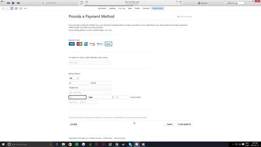Click the Cortana 'Ask me anything' search box
This screenshot has height=147, width=261.
click(30, 144)
